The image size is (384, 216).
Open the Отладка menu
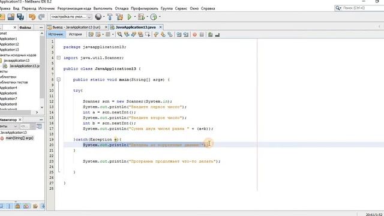(x=121, y=8)
